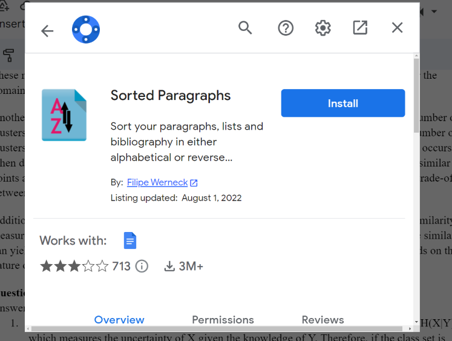The height and width of the screenshot is (341, 452).
Task: Switch to the Reviews tab
Action: click(323, 320)
